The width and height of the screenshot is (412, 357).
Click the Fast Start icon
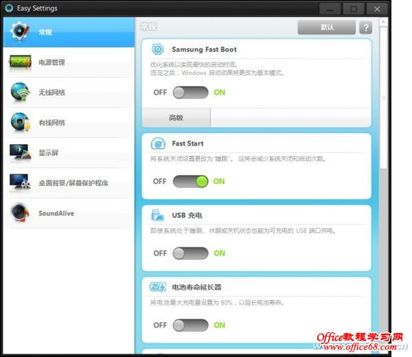(158, 143)
